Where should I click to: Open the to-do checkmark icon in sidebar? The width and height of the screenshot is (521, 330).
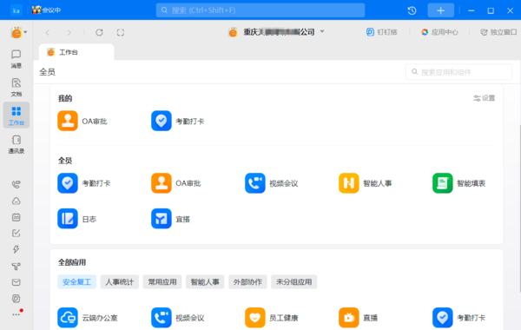pos(16,234)
